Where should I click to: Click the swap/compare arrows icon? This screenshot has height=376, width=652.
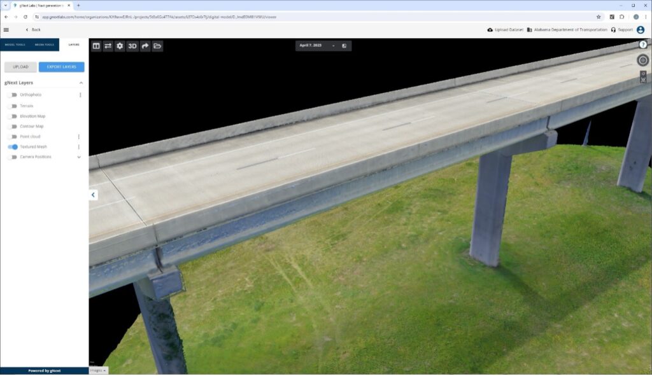pyautogui.click(x=108, y=45)
